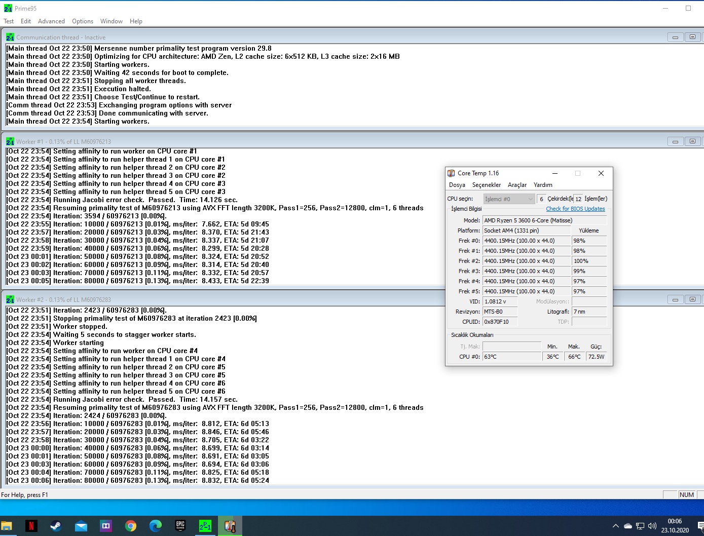This screenshot has height=536, width=704.
Task: Click Frek #0 value 4400.15MHz
Action: click(x=526, y=241)
